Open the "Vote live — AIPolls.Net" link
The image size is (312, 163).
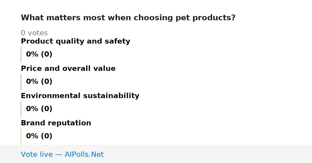click(62, 155)
